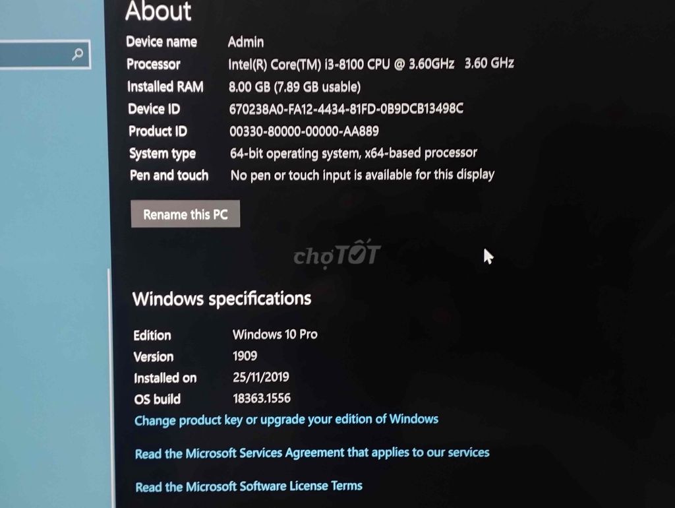Click the Pen and touch label

click(169, 175)
